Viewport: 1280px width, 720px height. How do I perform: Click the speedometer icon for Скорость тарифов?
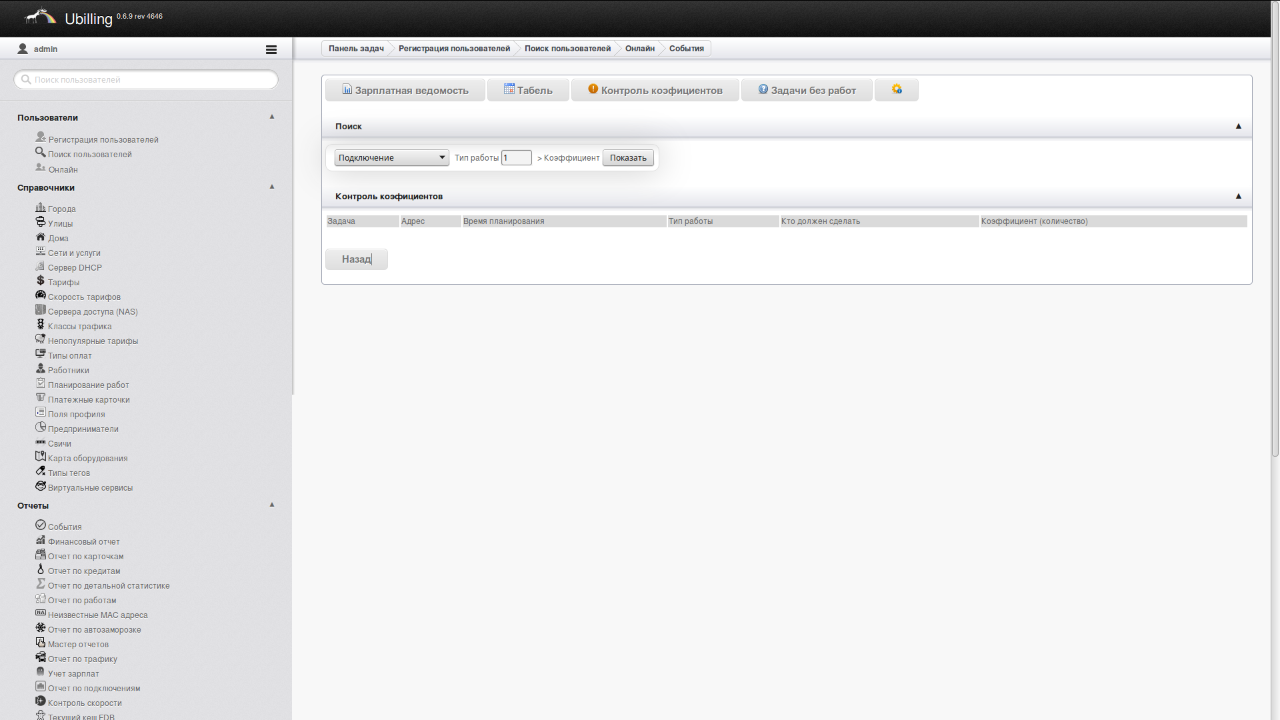(41, 295)
